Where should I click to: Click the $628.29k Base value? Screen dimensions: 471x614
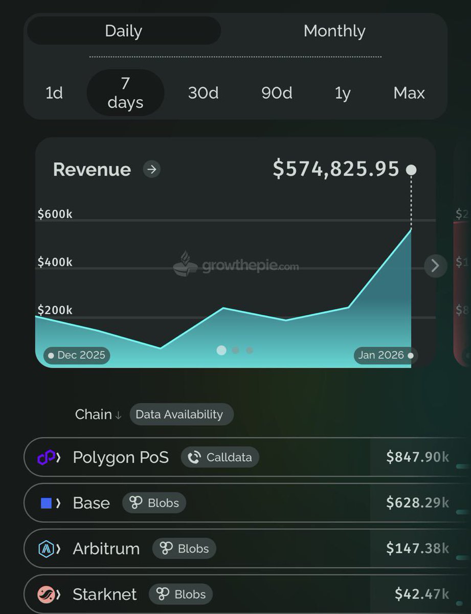click(418, 502)
